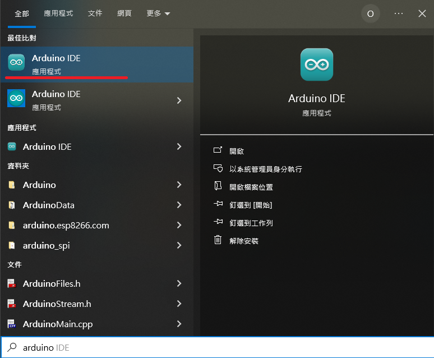Screen dimensions: 434x358
Task: Choose 解除安裝 to uninstall
Action: 244,241
